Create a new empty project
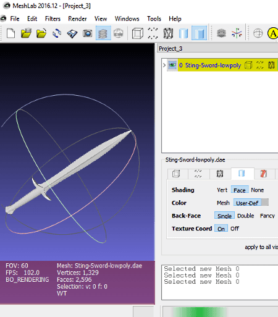The width and height of the screenshot is (278, 317). click(11, 33)
